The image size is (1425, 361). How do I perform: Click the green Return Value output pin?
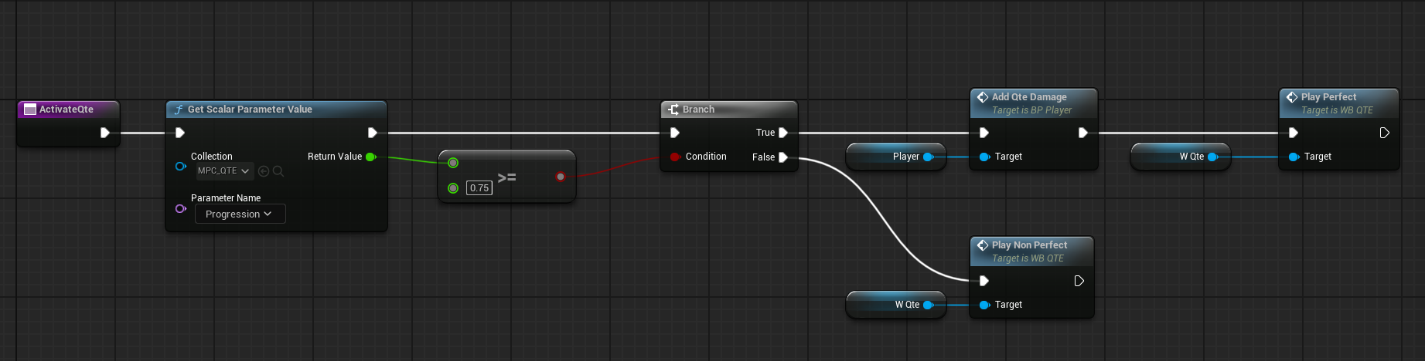click(x=370, y=157)
